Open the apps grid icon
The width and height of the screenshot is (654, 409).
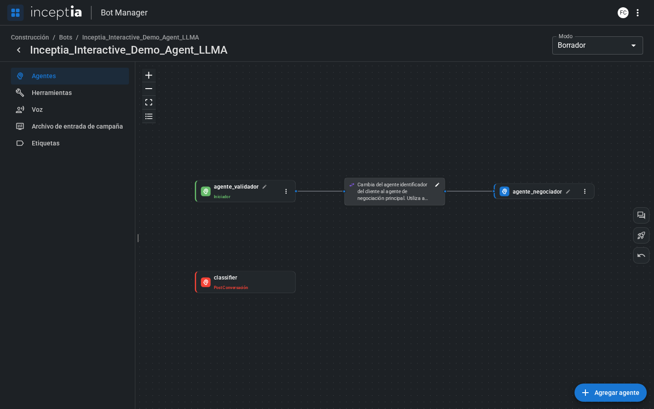click(x=15, y=13)
